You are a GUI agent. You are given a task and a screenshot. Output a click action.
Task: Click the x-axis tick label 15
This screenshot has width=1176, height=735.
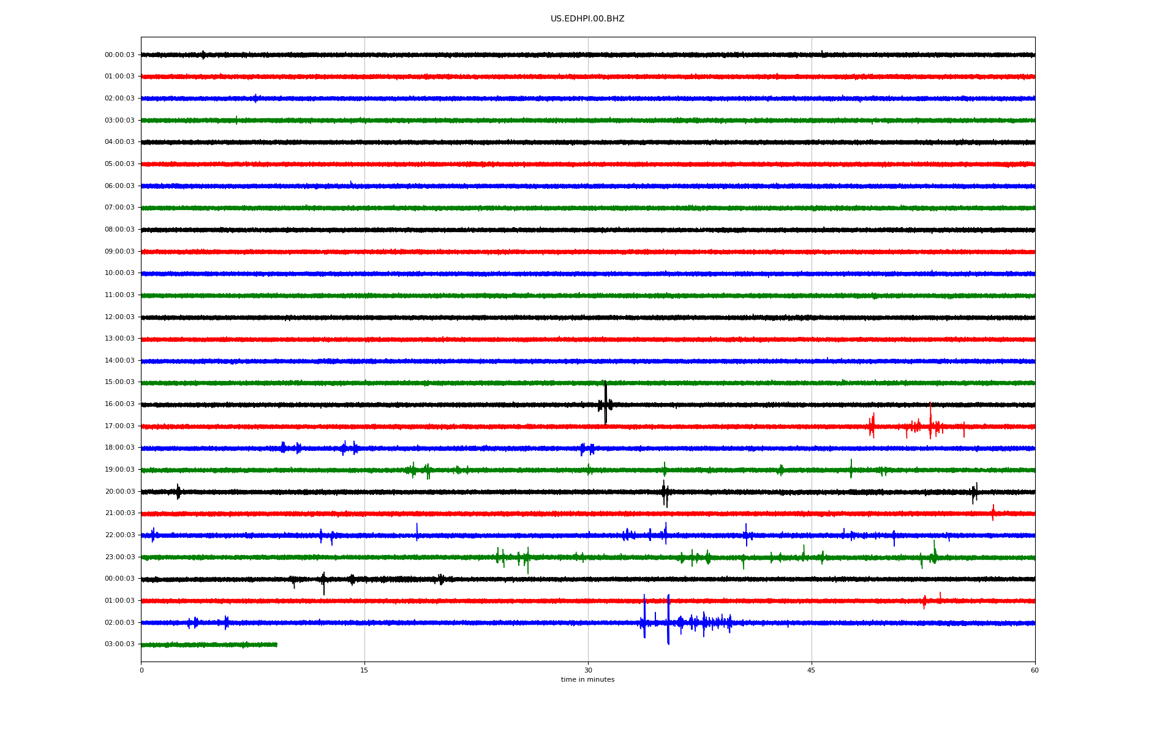tap(364, 670)
